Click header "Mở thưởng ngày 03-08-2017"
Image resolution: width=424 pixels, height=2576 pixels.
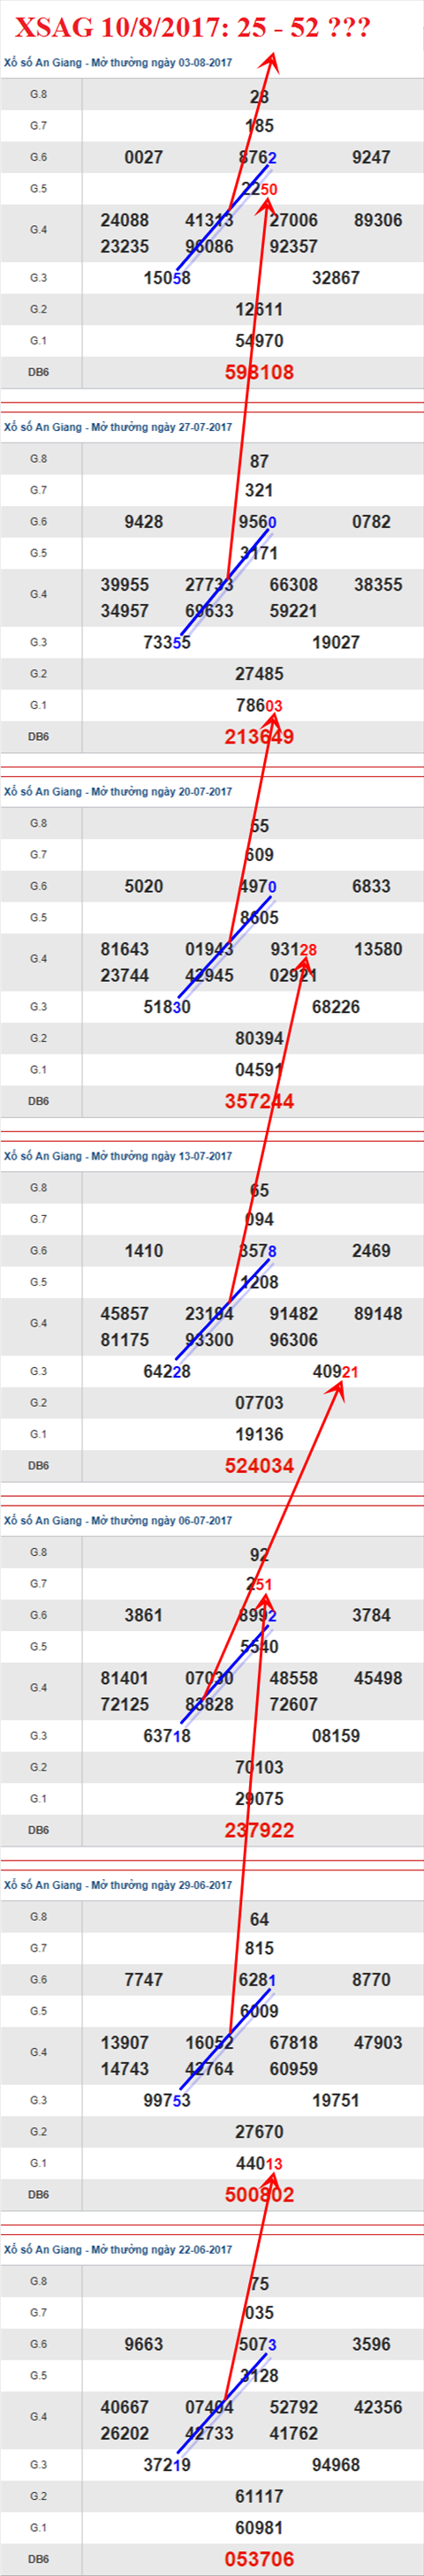[x=161, y=63]
